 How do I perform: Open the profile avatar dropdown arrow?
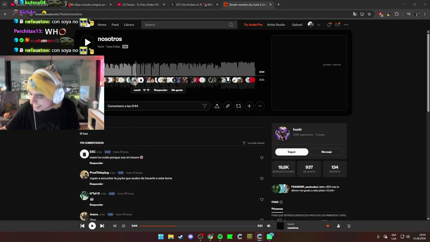(x=319, y=25)
